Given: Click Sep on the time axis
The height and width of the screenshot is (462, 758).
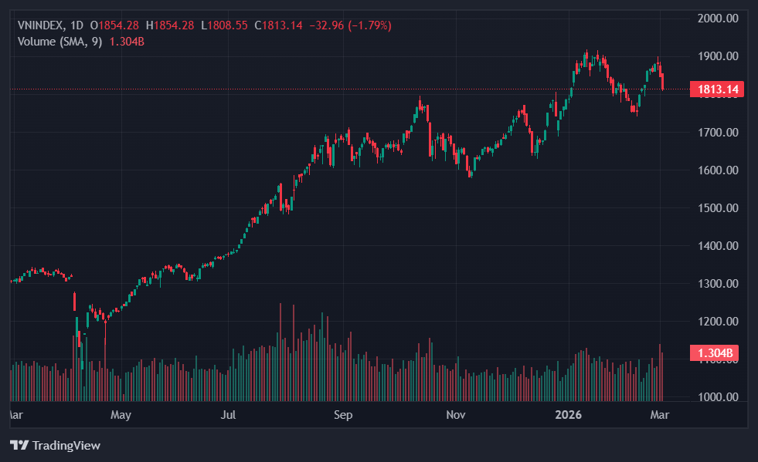Looking at the screenshot, I should 343,415.
